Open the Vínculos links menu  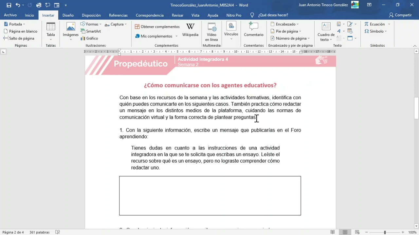pos(231,31)
